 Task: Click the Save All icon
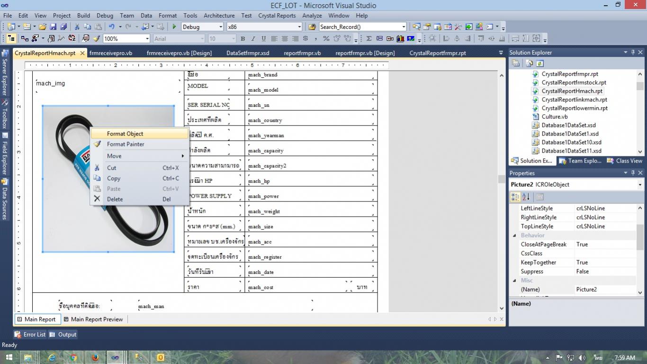click(63, 27)
